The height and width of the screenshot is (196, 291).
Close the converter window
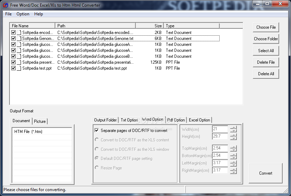(280, 3)
